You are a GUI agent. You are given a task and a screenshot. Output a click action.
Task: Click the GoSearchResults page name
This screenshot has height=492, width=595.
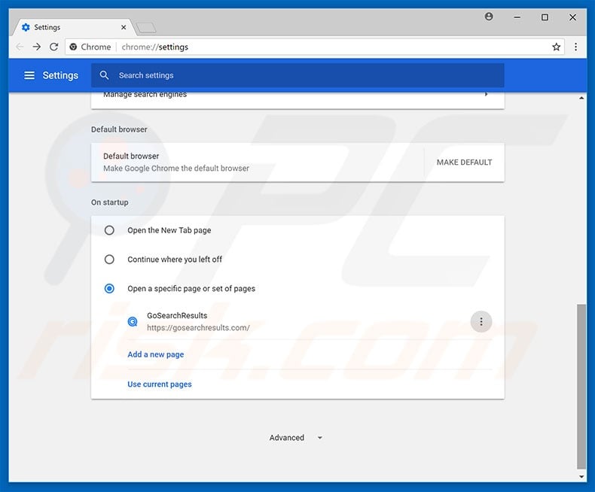click(177, 316)
